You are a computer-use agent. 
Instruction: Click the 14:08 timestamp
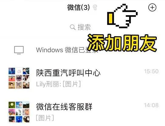coord(151,105)
